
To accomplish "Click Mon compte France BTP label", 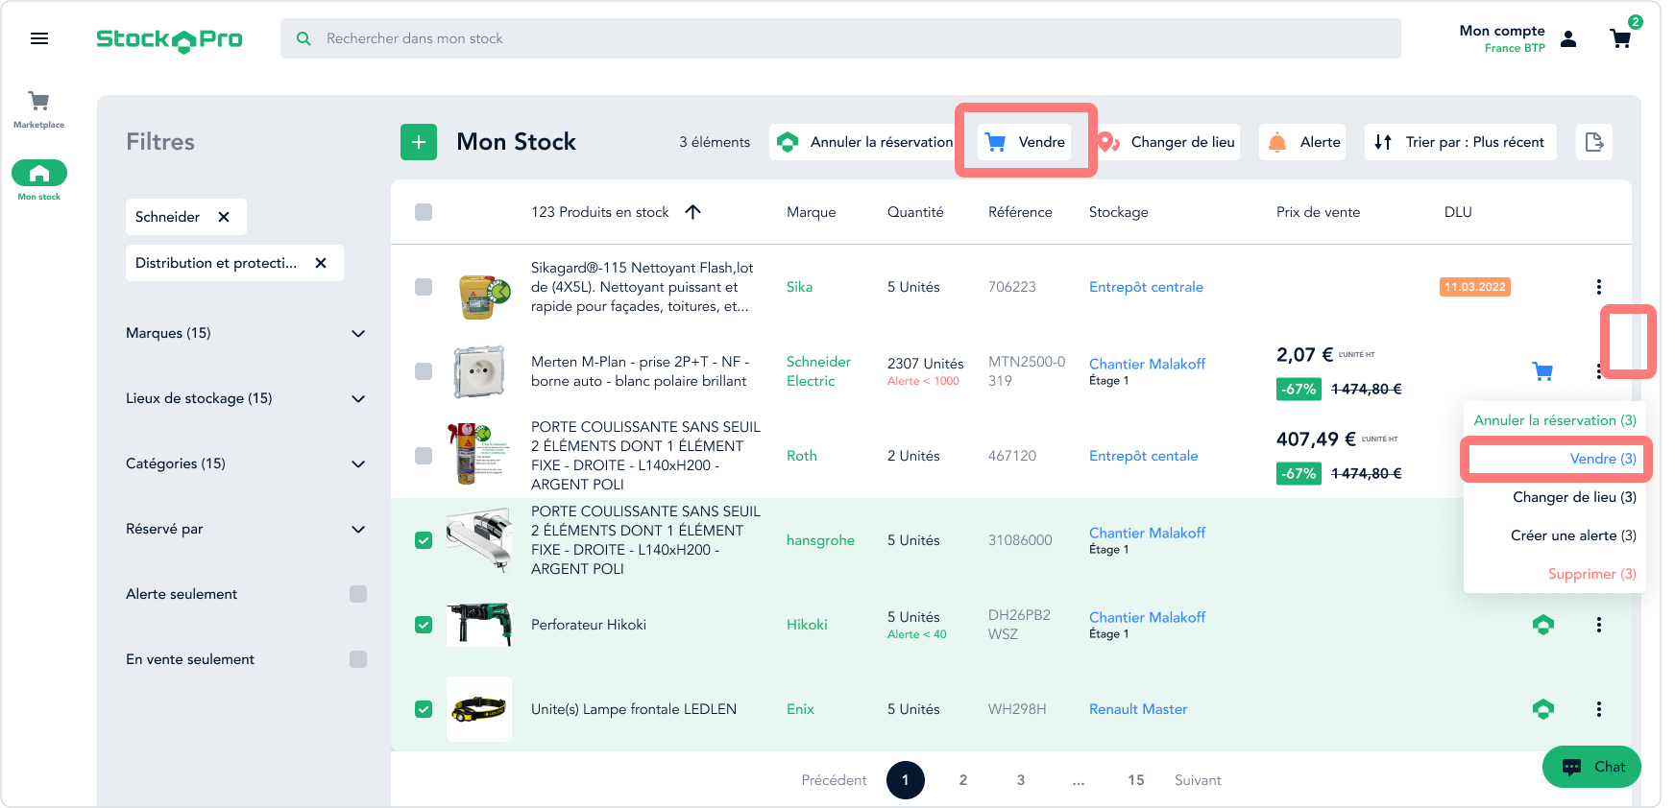I will [x=1502, y=38].
